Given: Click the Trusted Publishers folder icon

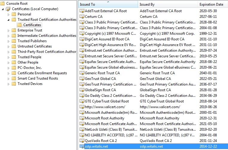Looking at the screenshot, I should click(14, 41).
